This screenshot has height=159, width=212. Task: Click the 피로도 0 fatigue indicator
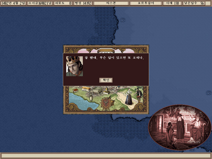click(63, 3)
